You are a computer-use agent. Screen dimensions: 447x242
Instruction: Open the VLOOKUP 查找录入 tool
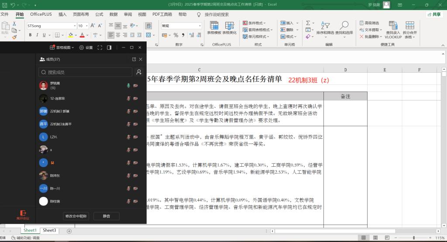393,30
